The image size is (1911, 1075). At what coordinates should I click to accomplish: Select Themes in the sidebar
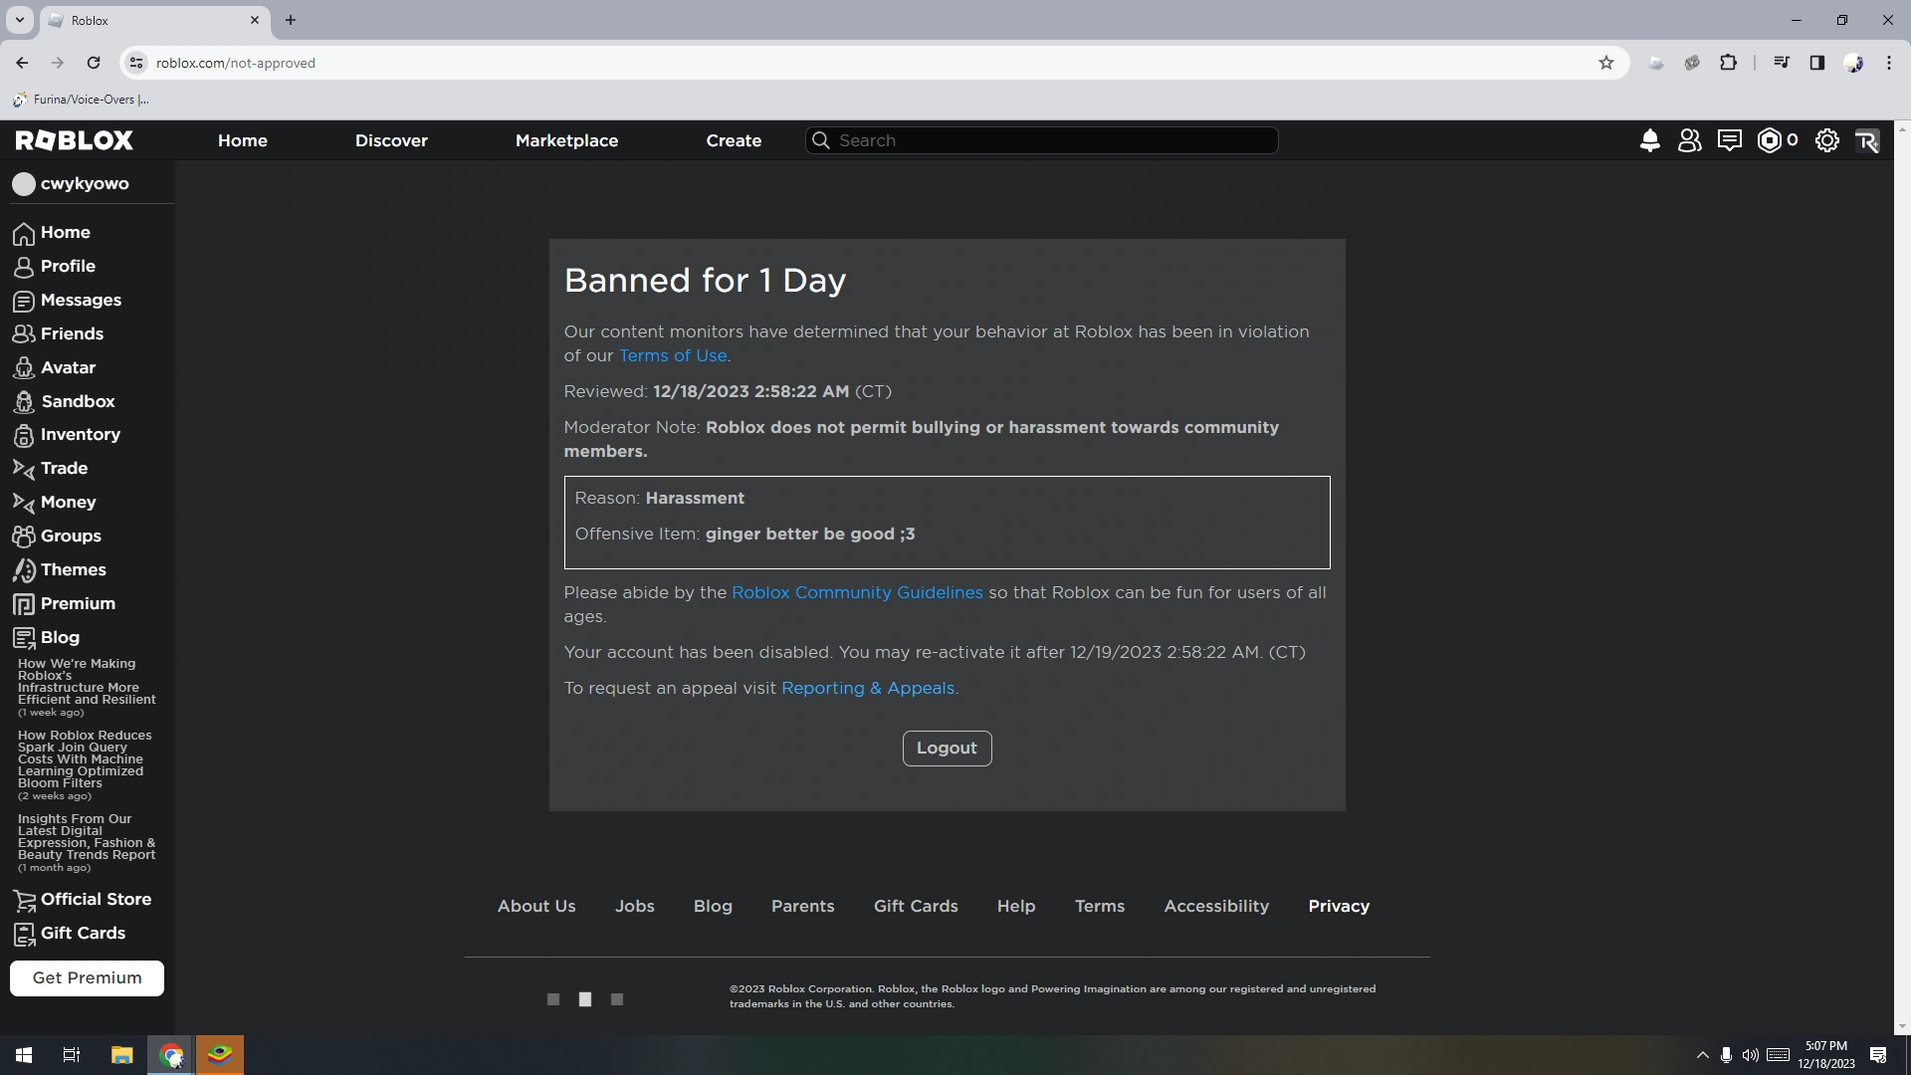tap(72, 569)
